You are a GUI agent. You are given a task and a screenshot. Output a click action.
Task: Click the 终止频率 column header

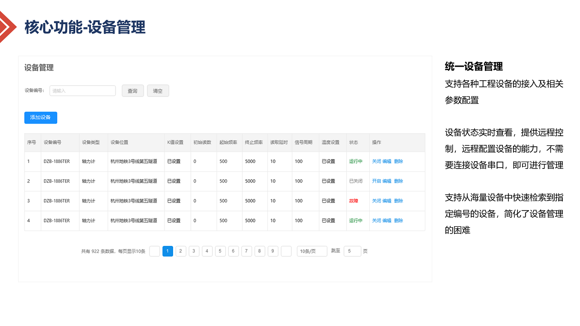pos(254,142)
